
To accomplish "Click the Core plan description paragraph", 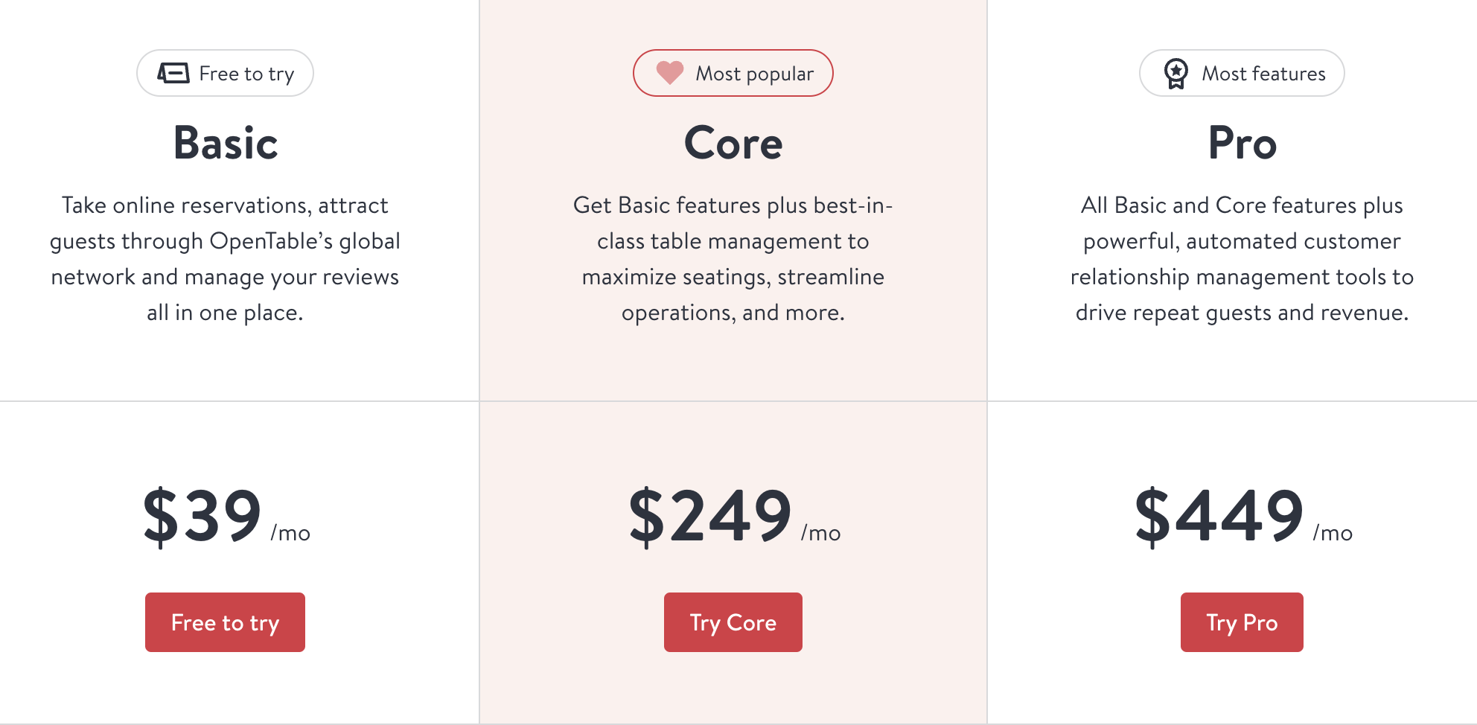I will point(733,258).
